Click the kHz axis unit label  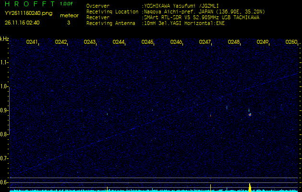pos(4,38)
